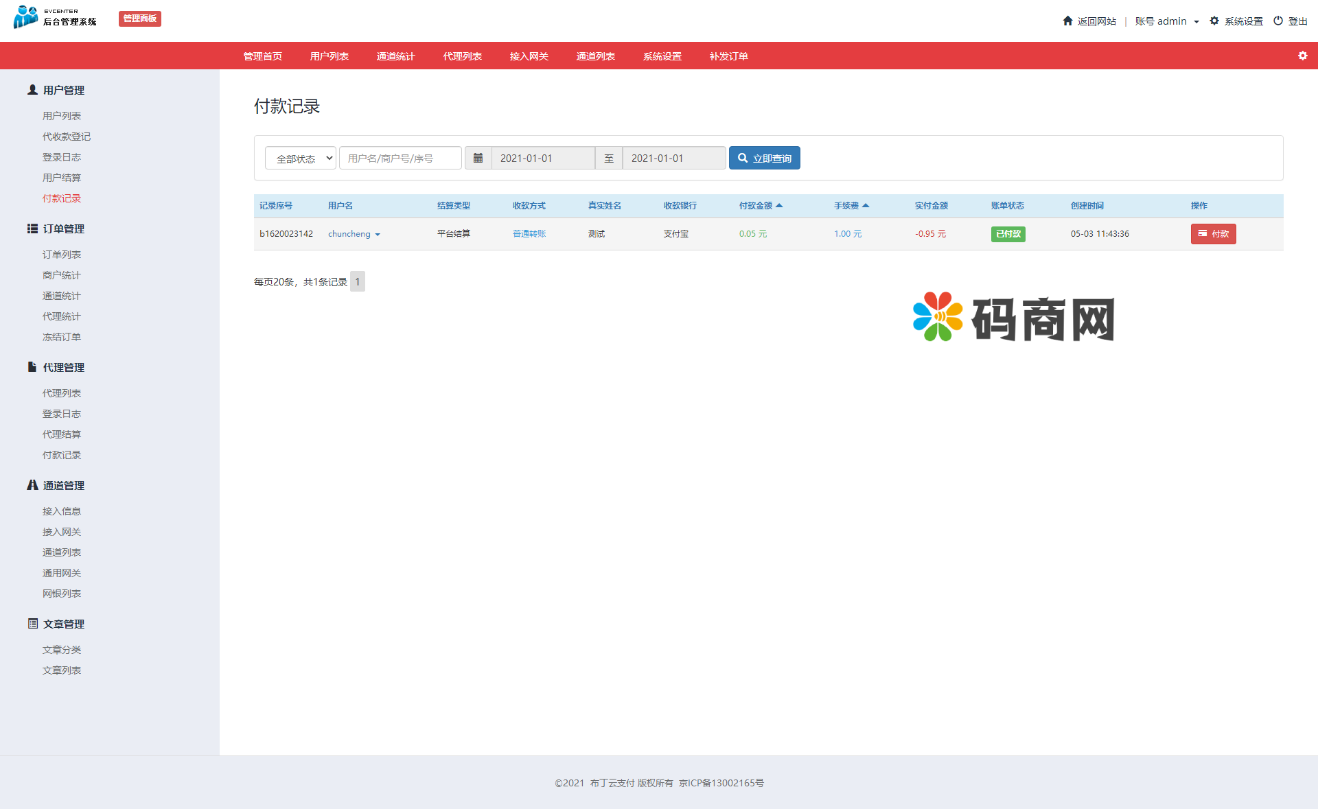1318x809 pixels.
Task: Click the calendar icon beside start date
Action: [x=478, y=158]
